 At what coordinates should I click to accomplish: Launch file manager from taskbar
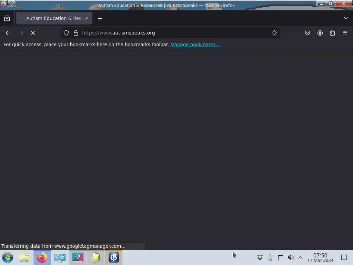[x=24, y=257]
